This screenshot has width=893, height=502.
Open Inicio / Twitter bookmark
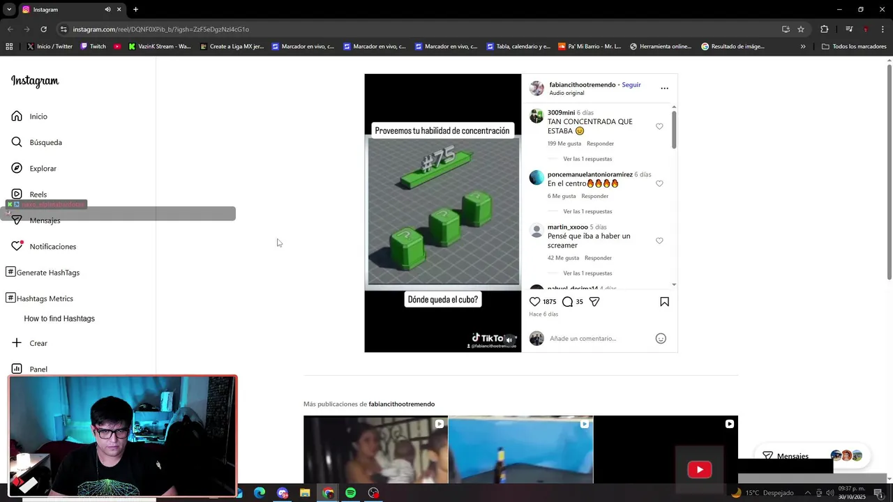pos(50,47)
